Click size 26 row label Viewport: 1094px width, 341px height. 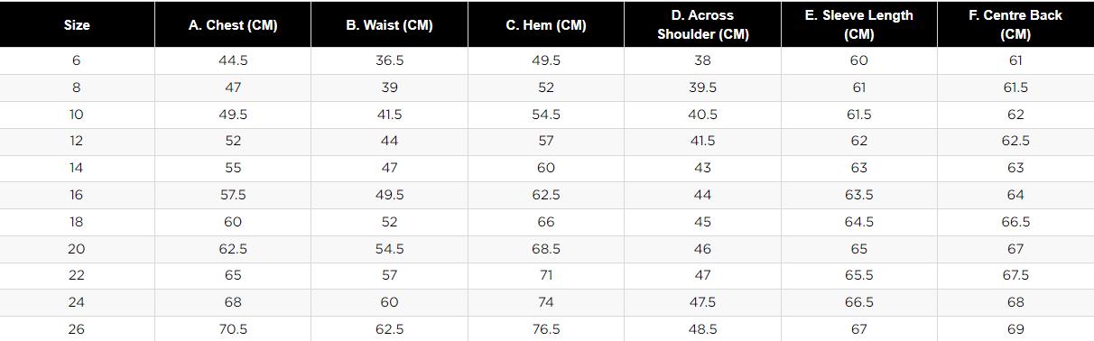click(x=77, y=329)
